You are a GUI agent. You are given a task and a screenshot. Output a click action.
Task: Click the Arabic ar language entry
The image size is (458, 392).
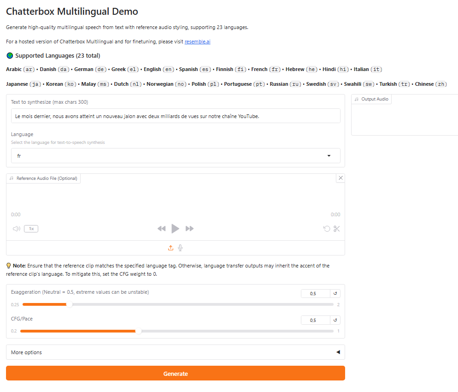20,69
